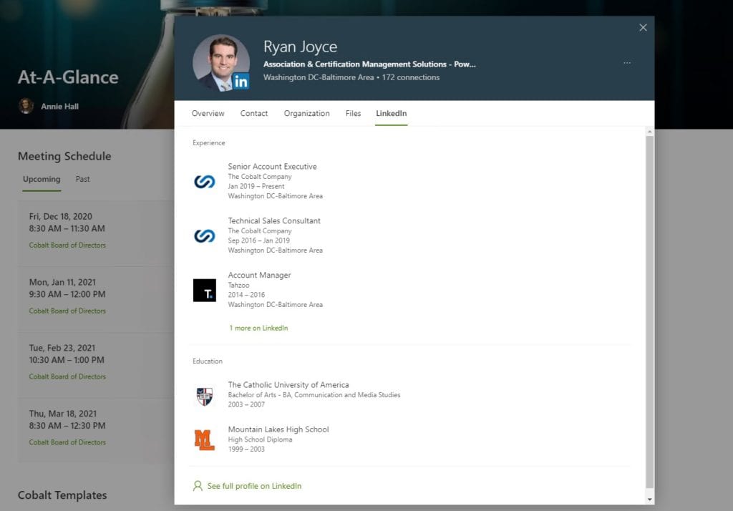Click the Tahzoo company name

238,285
